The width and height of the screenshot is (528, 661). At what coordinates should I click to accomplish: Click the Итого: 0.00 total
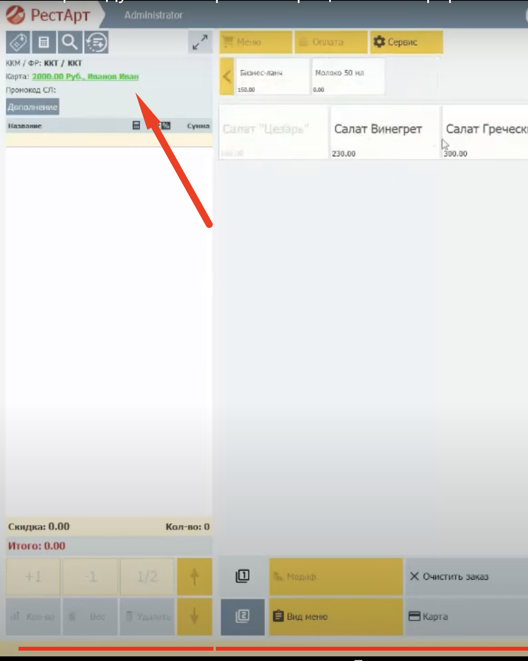click(x=37, y=546)
